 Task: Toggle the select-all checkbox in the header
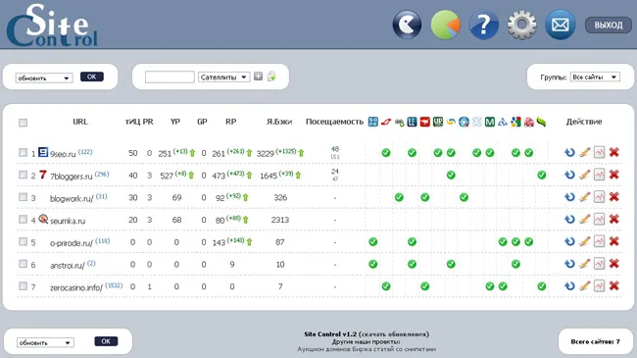coord(24,123)
